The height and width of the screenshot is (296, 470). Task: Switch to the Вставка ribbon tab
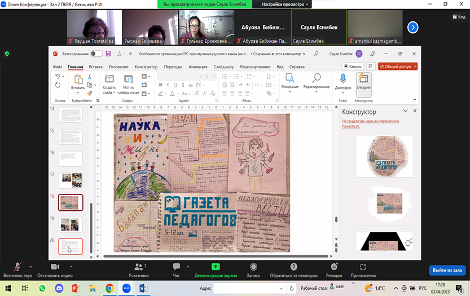(96, 67)
